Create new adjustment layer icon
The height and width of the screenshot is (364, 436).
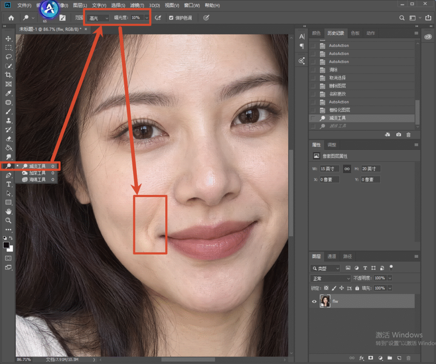(x=380, y=358)
